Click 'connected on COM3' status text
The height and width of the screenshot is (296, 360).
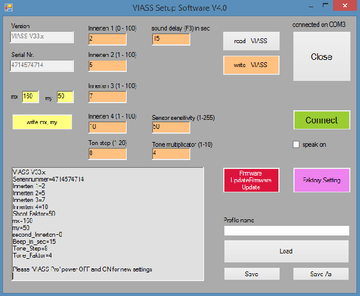[319, 25]
